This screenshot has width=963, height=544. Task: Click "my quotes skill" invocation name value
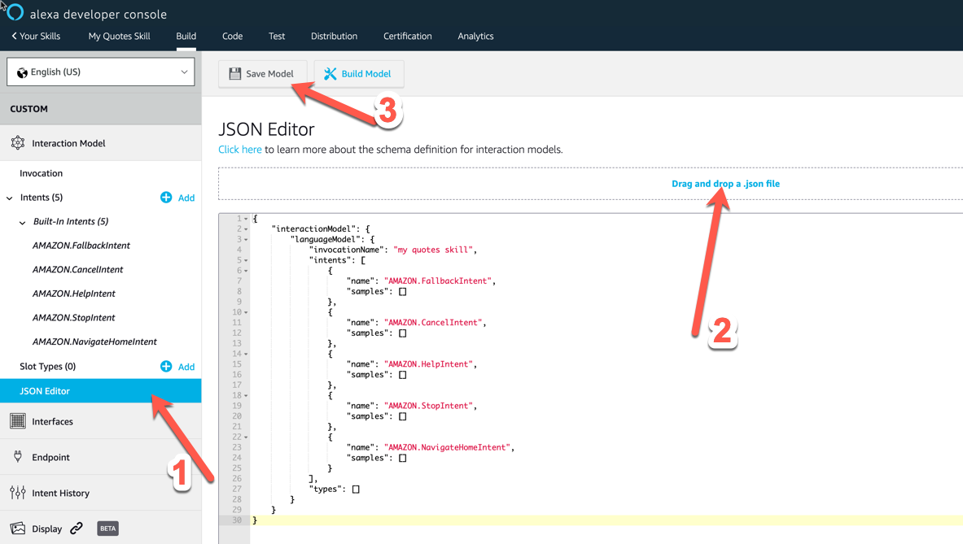(433, 250)
